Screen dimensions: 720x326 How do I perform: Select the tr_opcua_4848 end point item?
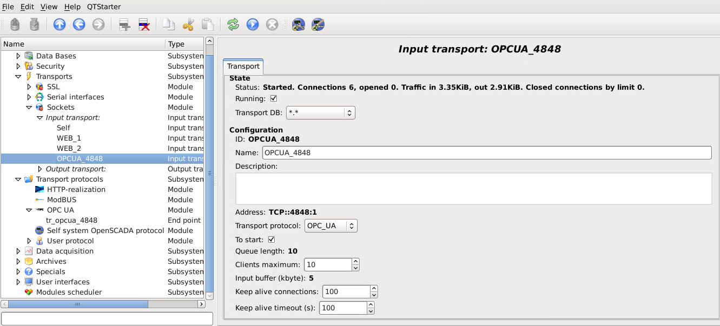(x=71, y=221)
